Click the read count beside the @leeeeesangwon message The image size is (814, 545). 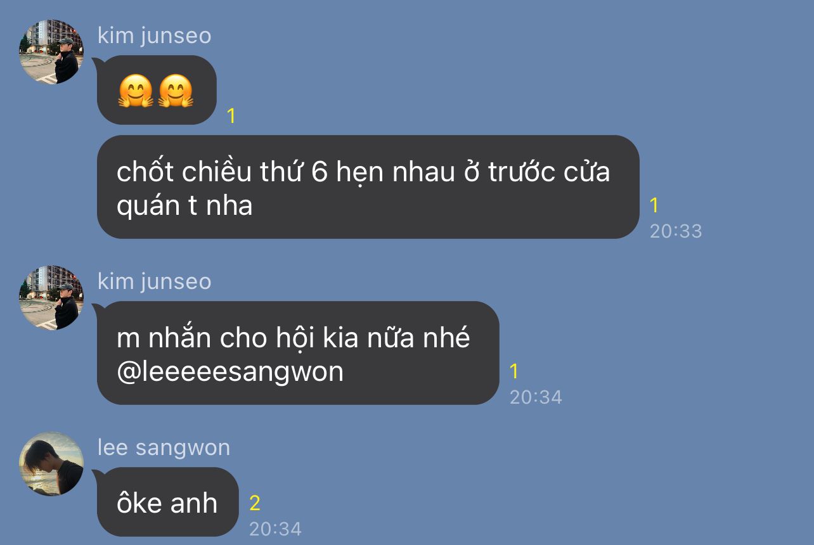coord(514,371)
